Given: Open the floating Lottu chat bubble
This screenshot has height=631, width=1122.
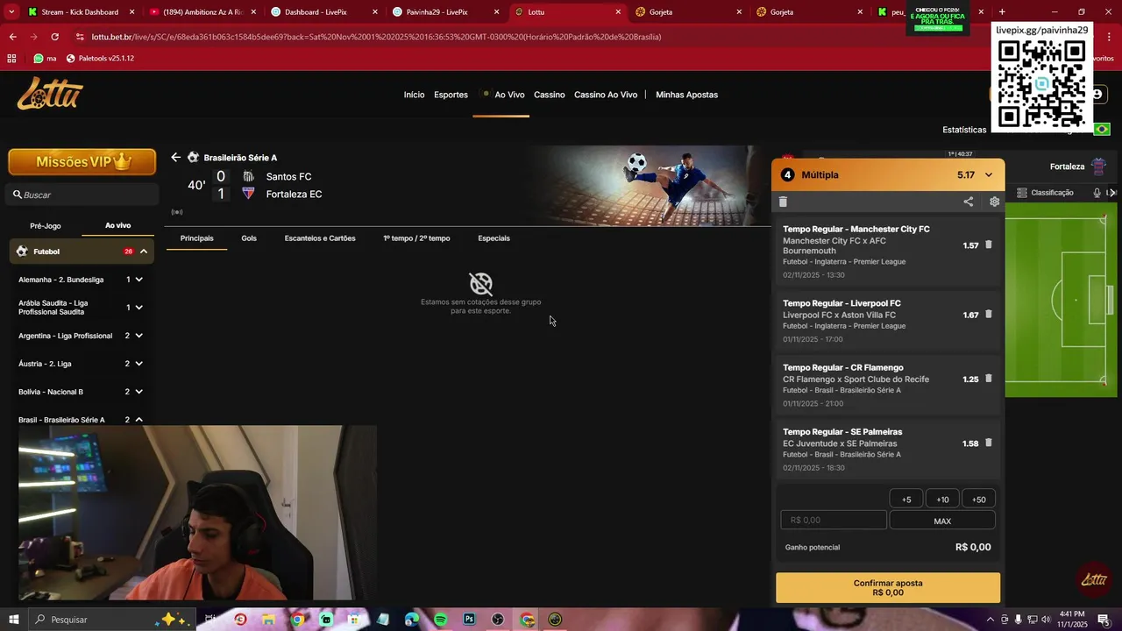Looking at the screenshot, I should pyautogui.click(x=1093, y=579).
